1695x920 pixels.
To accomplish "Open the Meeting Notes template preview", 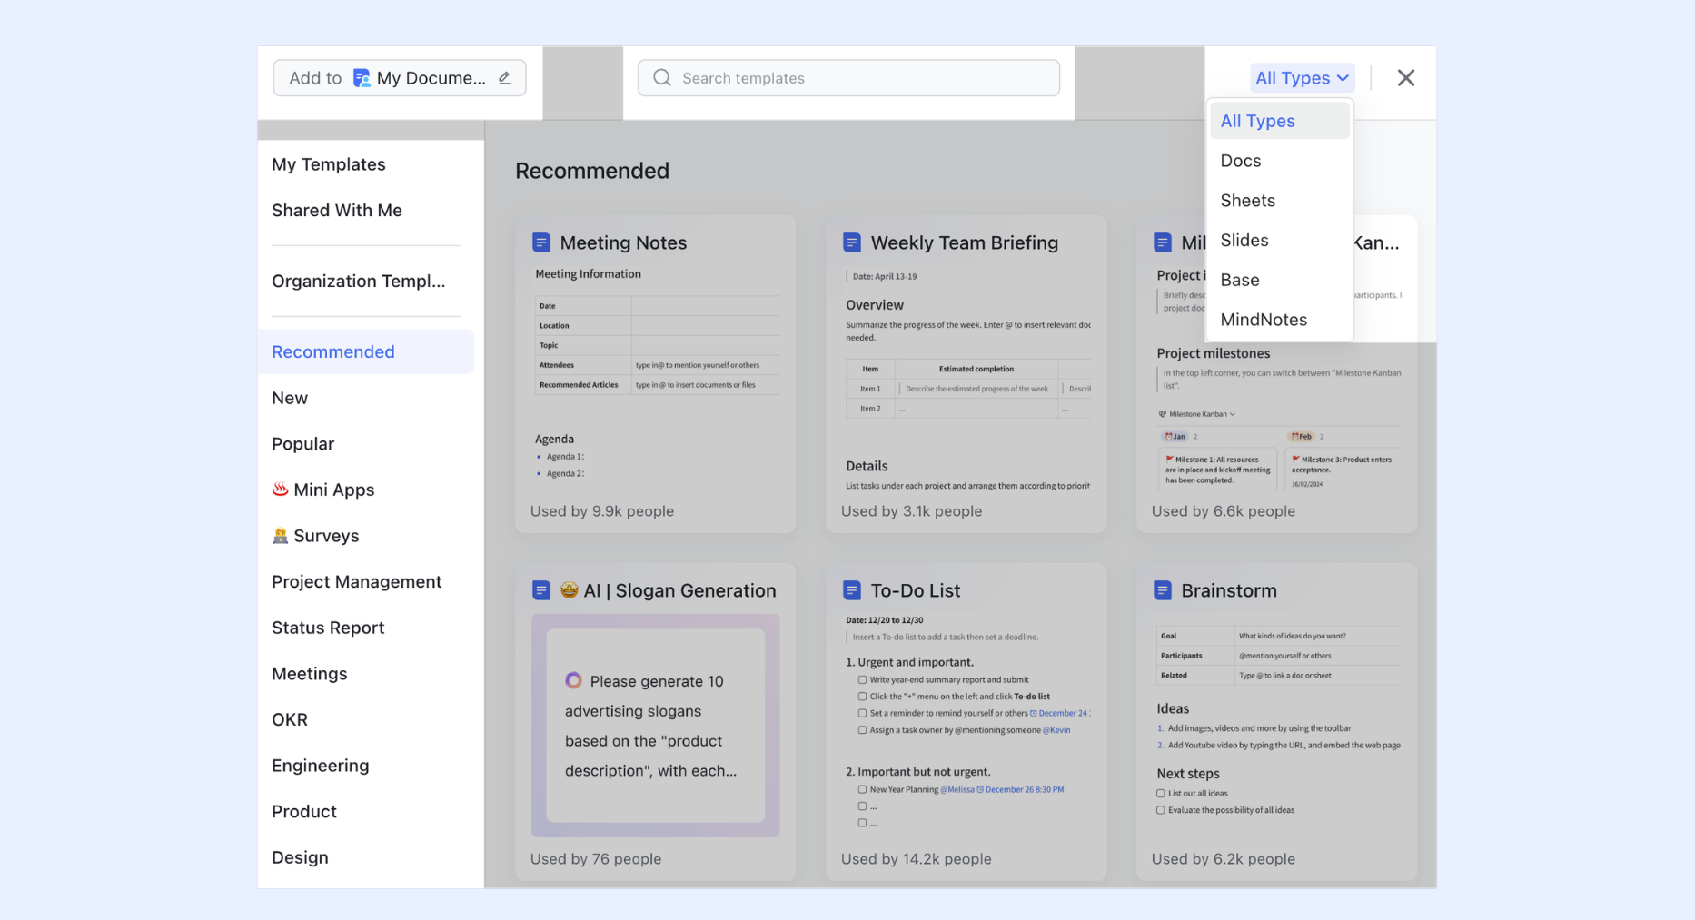I will click(656, 374).
